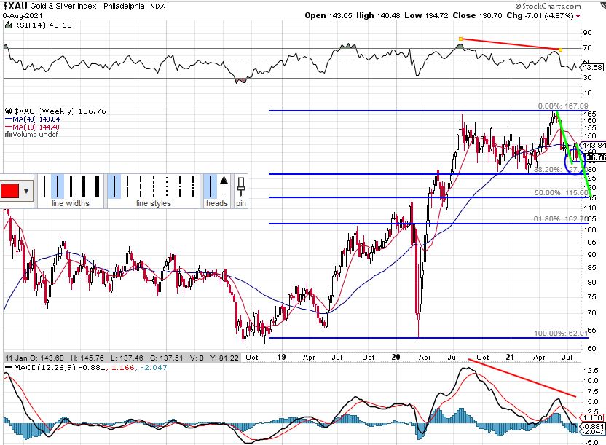This screenshot has width=606, height=445.
Task: Select the last line style option
Action: point(194,186)
